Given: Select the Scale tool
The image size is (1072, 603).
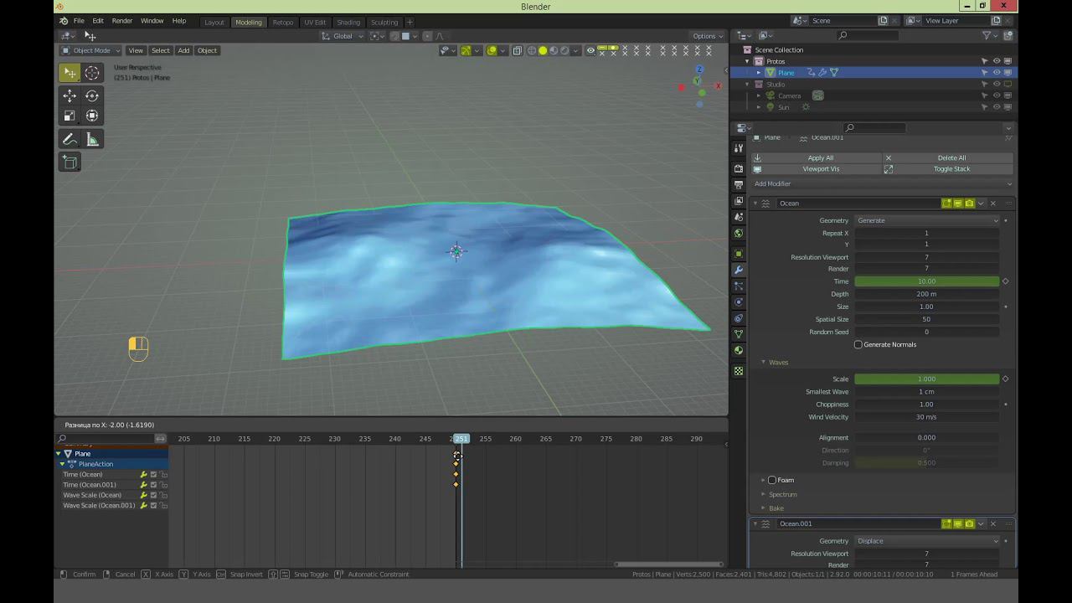Looking at the screenshot, I should pyautogui.click(x=70, y=116).
